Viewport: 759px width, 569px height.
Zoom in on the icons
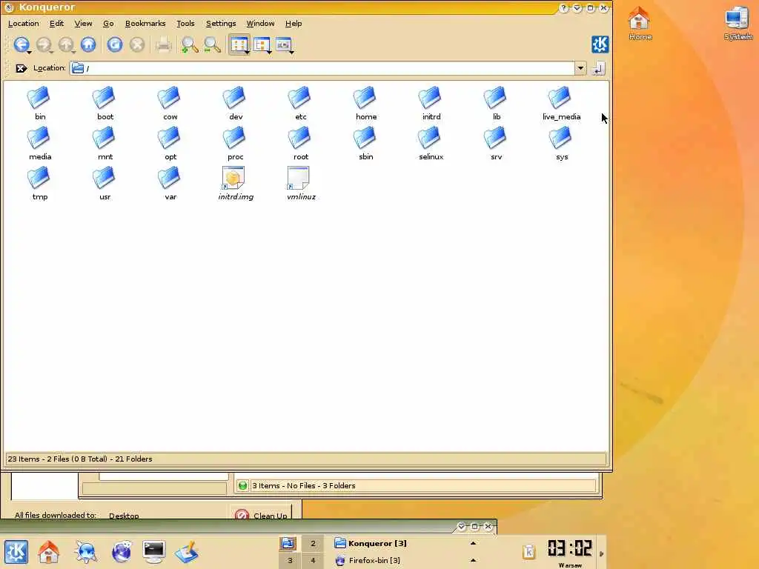pos(190,44)
